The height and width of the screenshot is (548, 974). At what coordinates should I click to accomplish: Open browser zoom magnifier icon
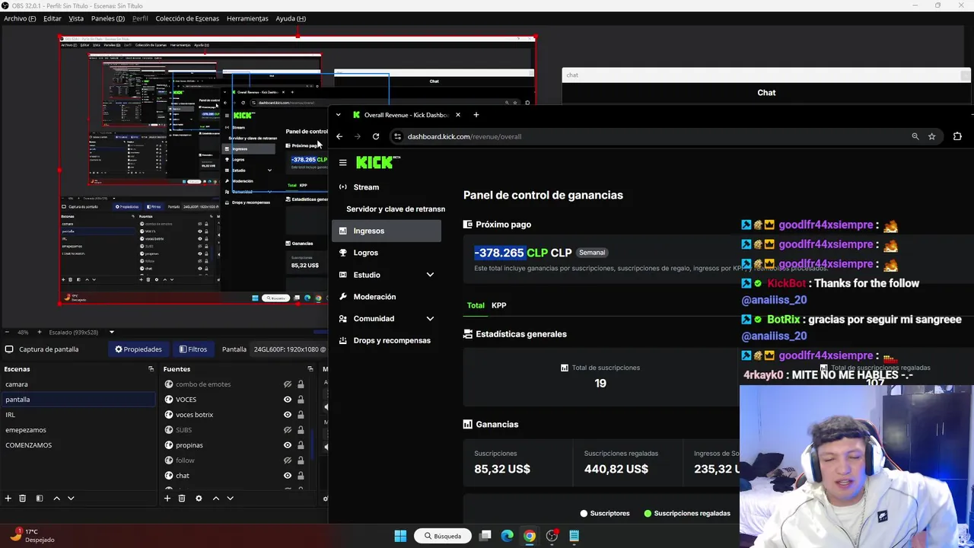tap(915, 136)
